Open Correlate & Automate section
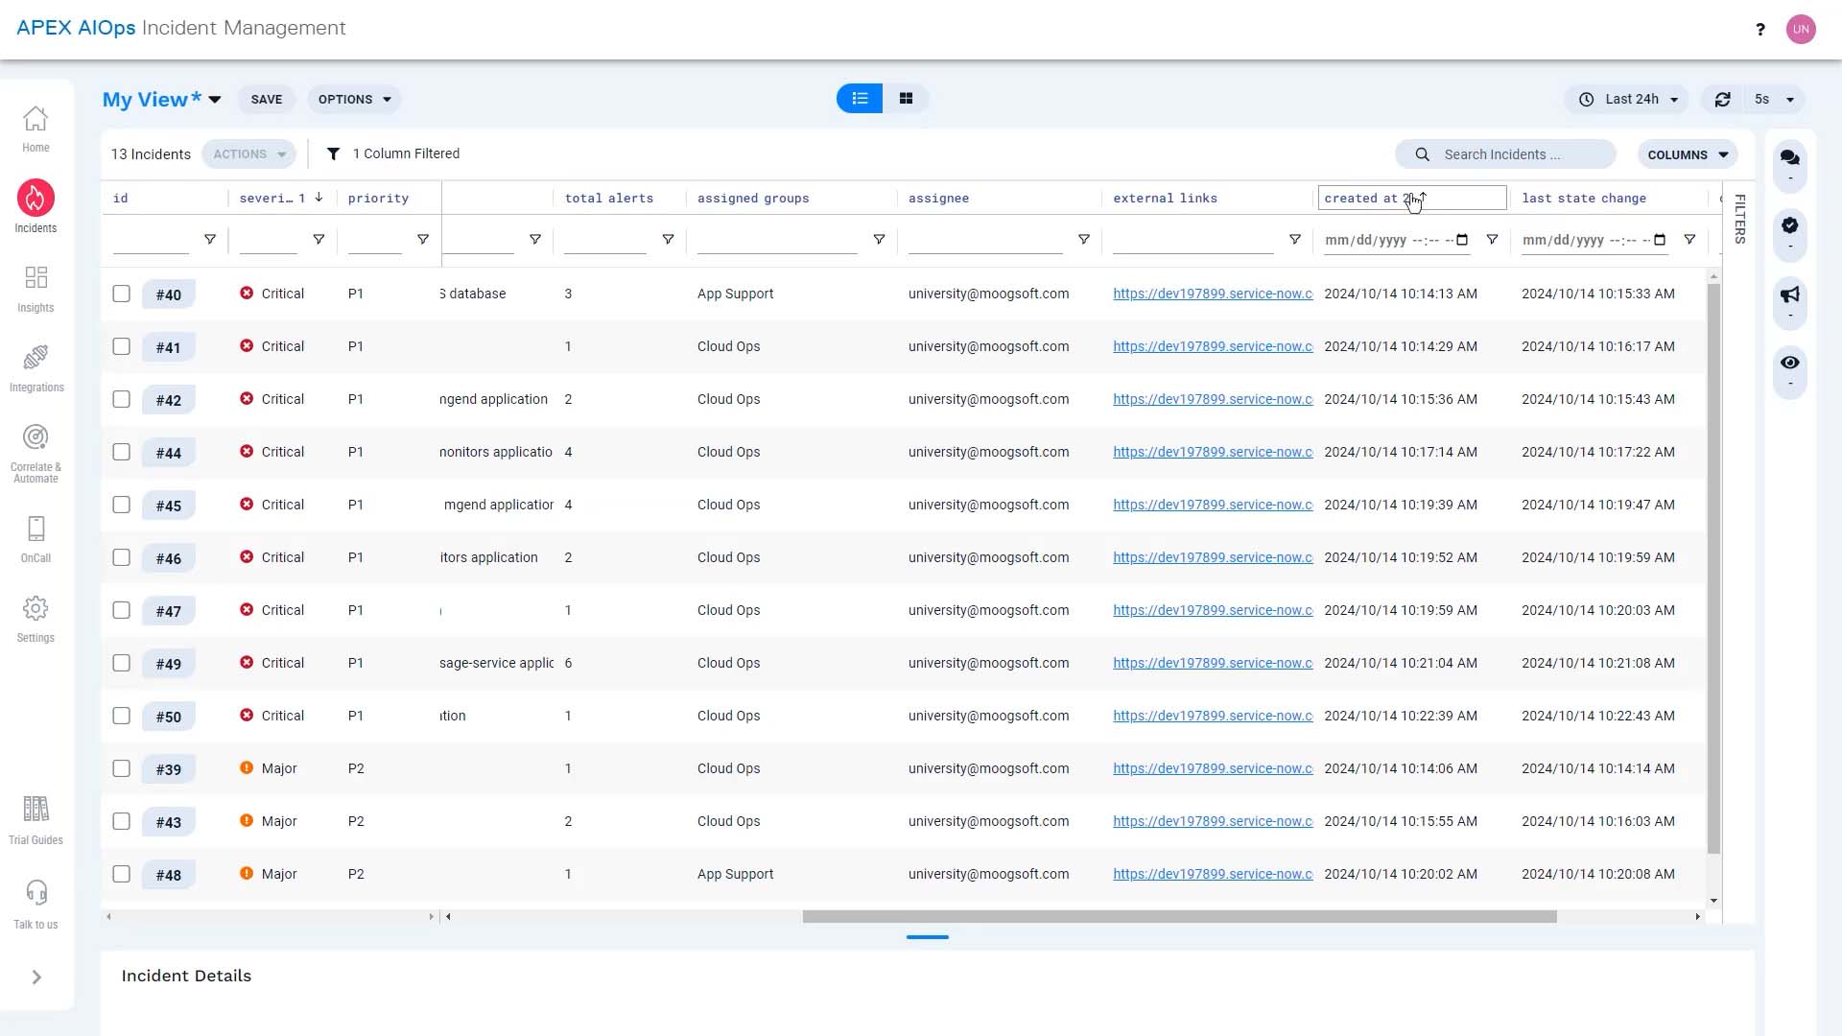 point(35,454)
